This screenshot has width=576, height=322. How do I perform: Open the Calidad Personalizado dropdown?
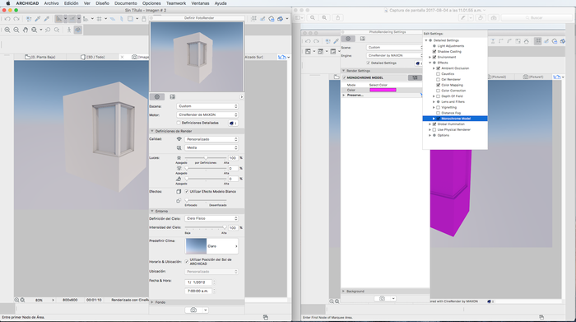211,139
